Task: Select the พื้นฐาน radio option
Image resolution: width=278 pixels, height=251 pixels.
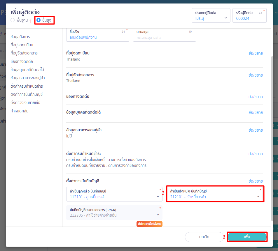Action: [13, 20]
